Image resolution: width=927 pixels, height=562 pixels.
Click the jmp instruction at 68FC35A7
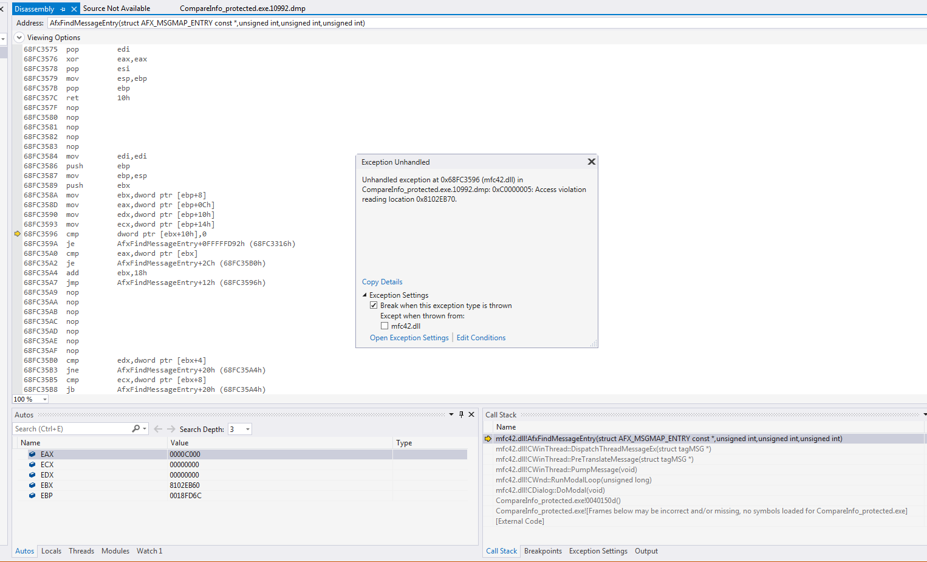coord(145,283)
